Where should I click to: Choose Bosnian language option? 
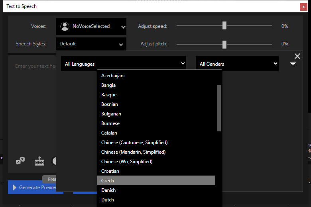pos(156,104)
